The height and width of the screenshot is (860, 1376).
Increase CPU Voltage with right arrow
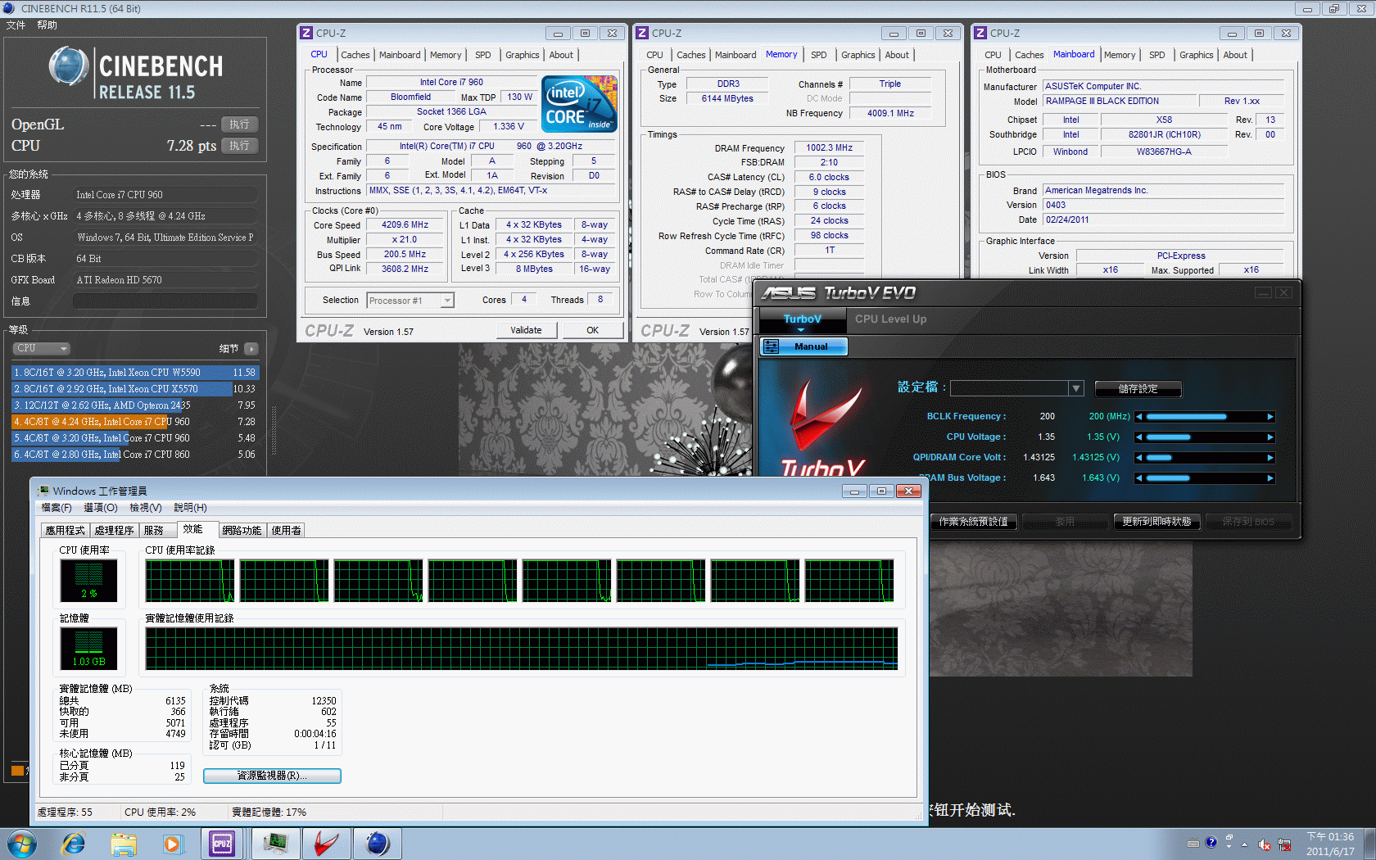(x=1270, y=437)
